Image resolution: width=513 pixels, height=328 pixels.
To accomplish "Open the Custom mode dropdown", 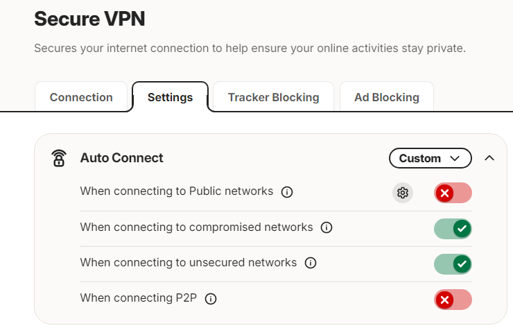I will [x=431, y=158].
